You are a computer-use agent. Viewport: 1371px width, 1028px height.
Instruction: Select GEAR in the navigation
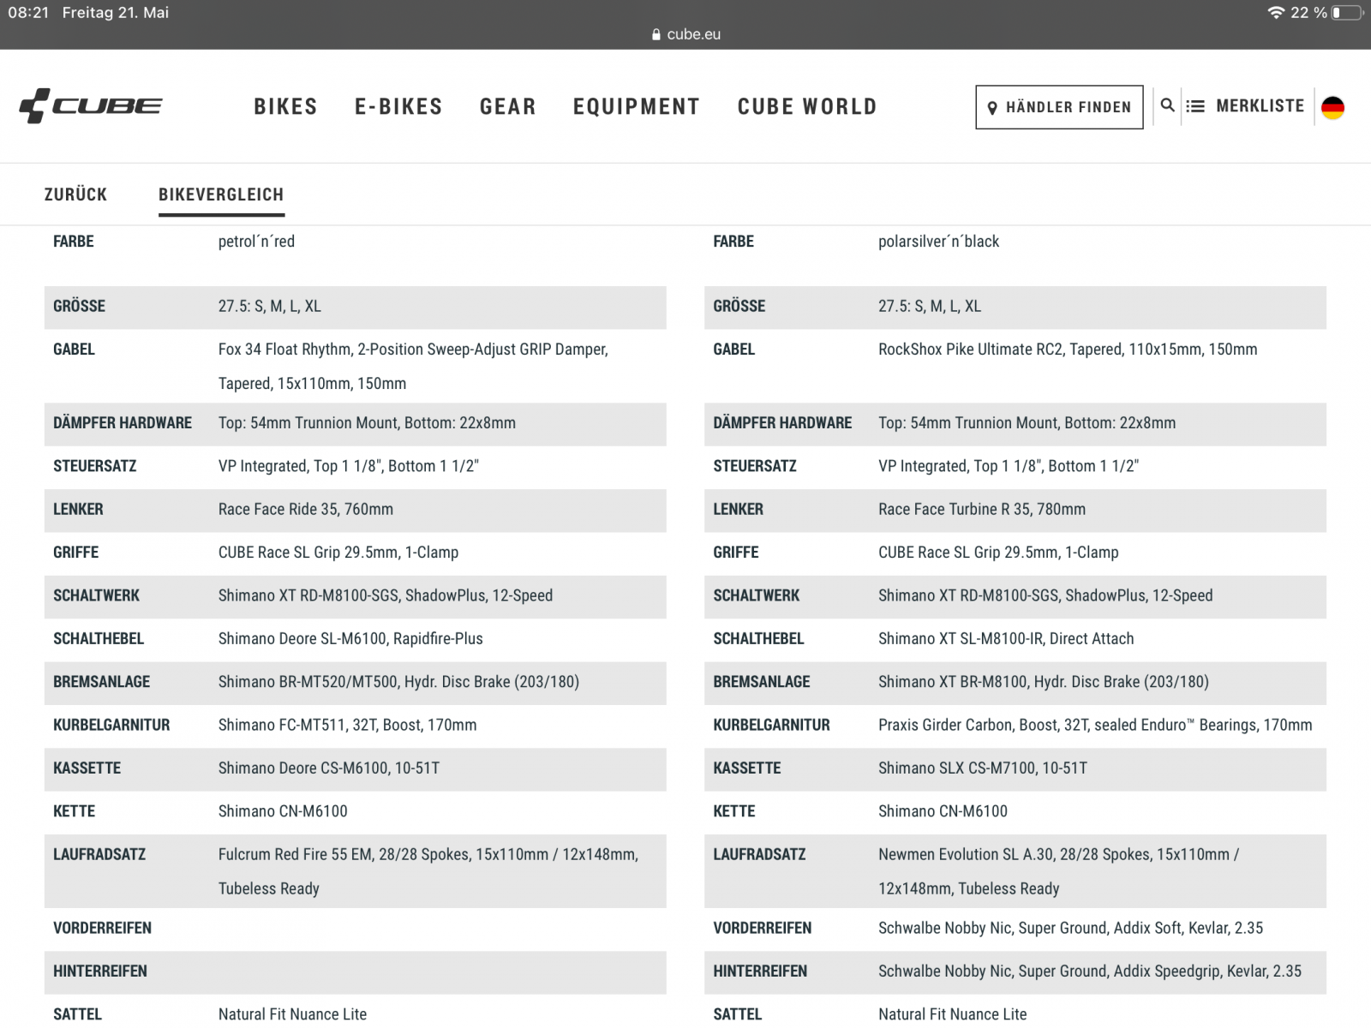click(507, 107)
